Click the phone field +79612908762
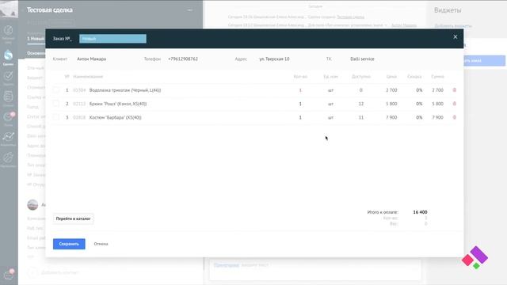The image size is (507, 285). click(183, 59)
